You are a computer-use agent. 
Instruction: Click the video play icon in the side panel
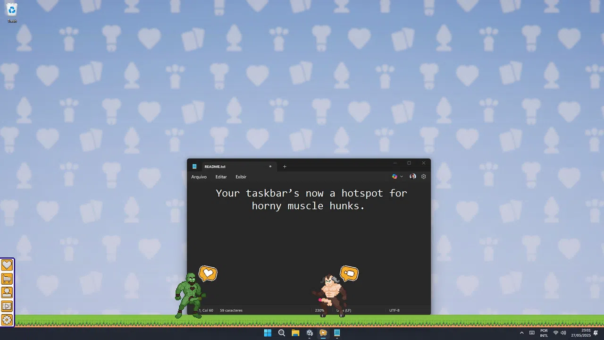click(7, 306)
